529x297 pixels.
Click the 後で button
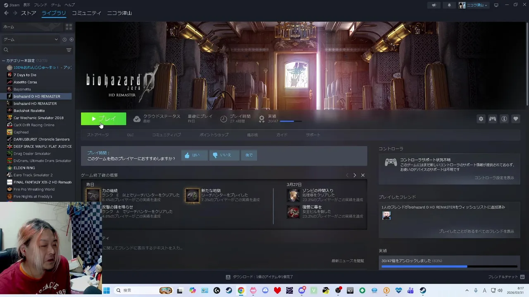(x=249, y=155)
